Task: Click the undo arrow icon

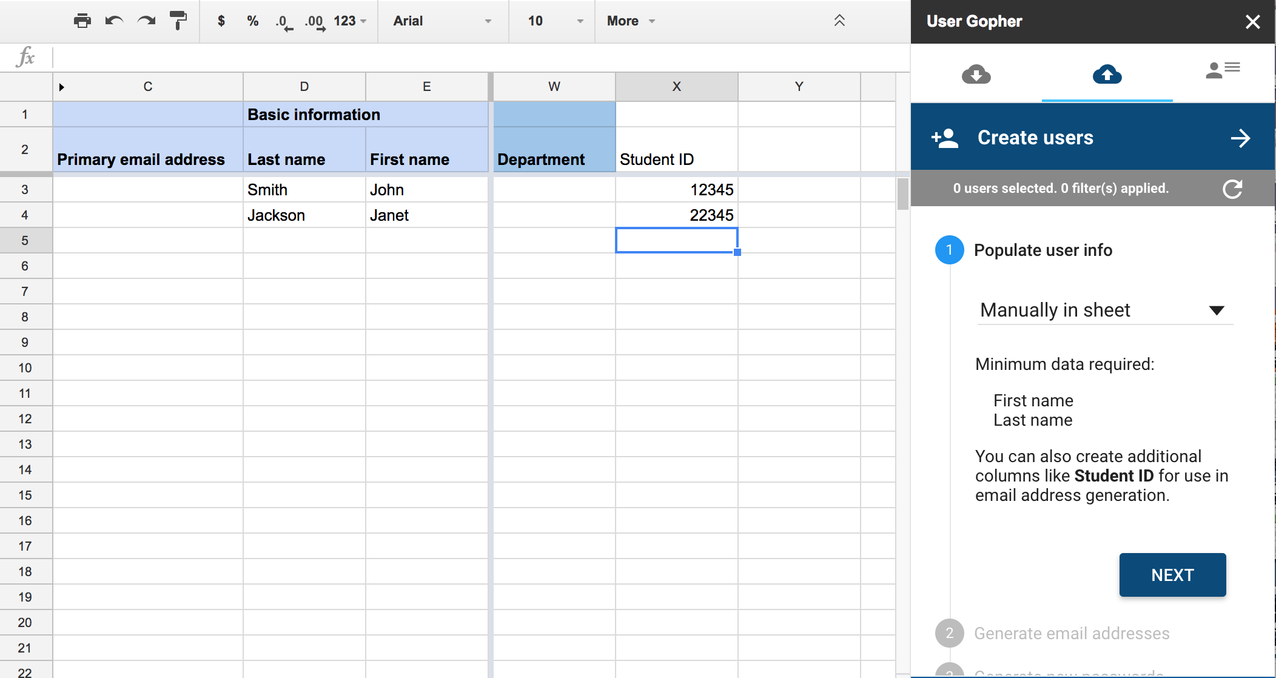Action: (x=114, y=21)
